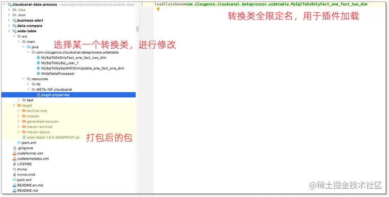
Task: Collapse the java folder chevron
Action: tap(24, 47)
